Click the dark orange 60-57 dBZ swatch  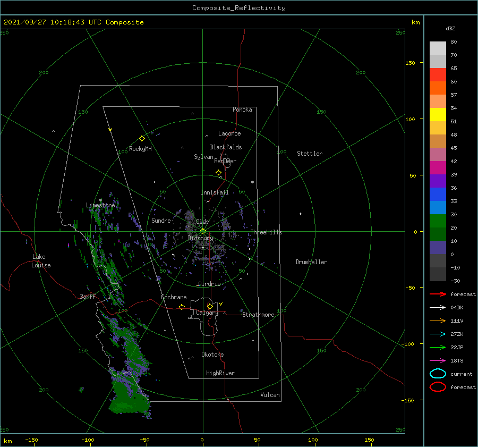[x=438, y=88]
